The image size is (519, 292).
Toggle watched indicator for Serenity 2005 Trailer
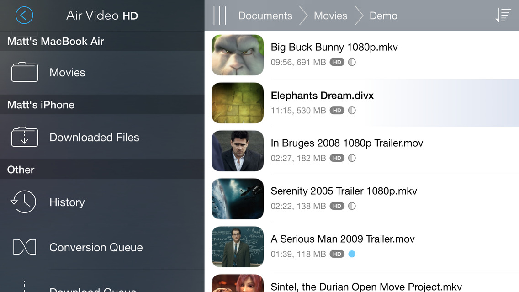pos(352,206)
